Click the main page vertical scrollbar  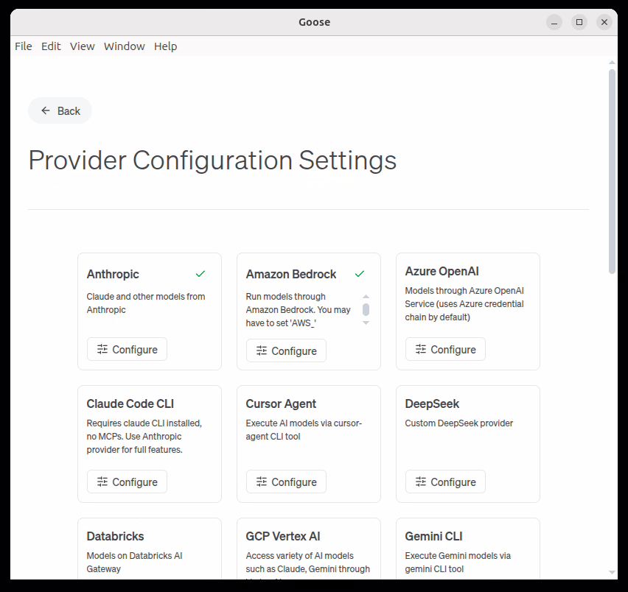coord(612,171)
